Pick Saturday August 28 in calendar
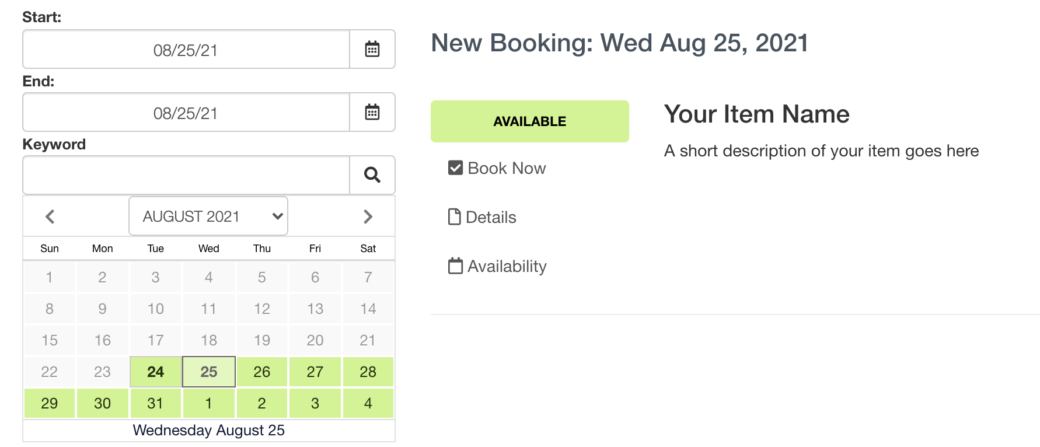Image resolution: width=1040 pixels, height=447 pixels. (x=368, y=372)
